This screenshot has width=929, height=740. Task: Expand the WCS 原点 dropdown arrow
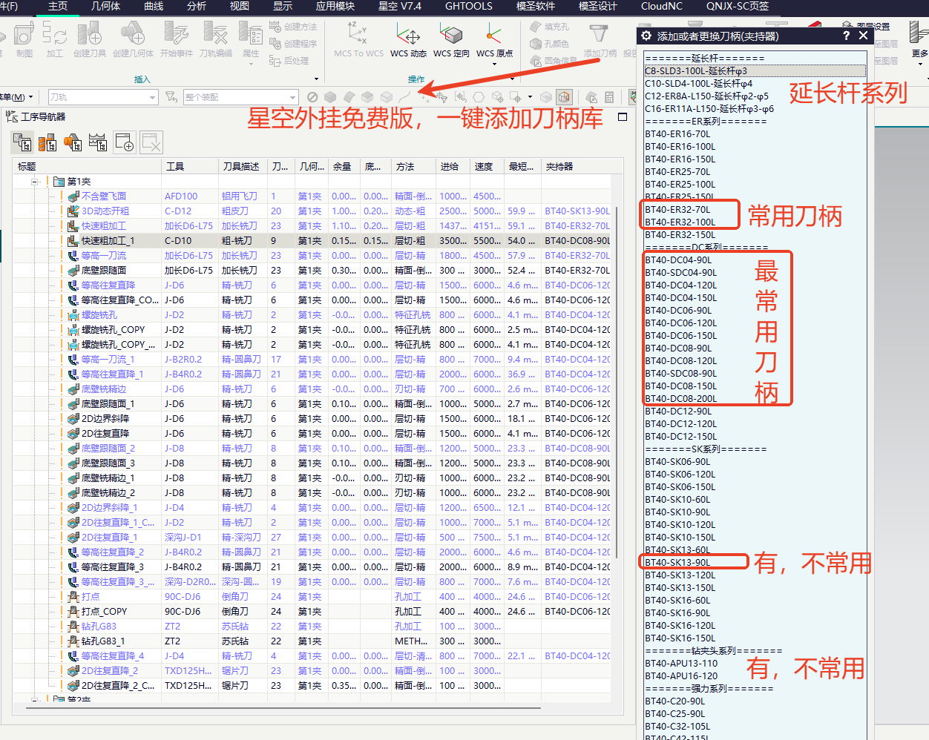pos(494,65)
